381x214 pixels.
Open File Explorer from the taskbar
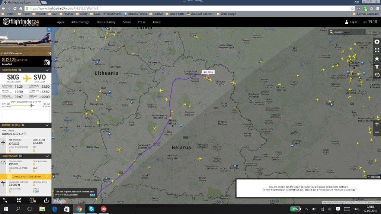point(42,209)
